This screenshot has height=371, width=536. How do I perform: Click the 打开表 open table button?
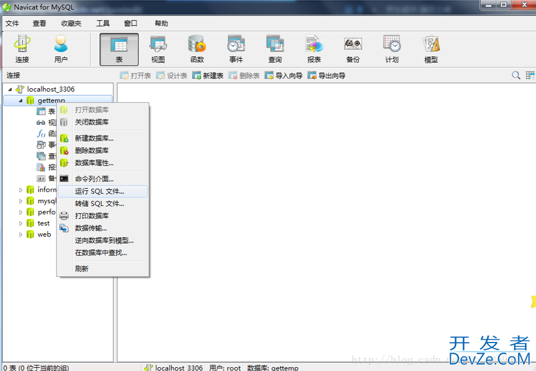coord(135,76)
